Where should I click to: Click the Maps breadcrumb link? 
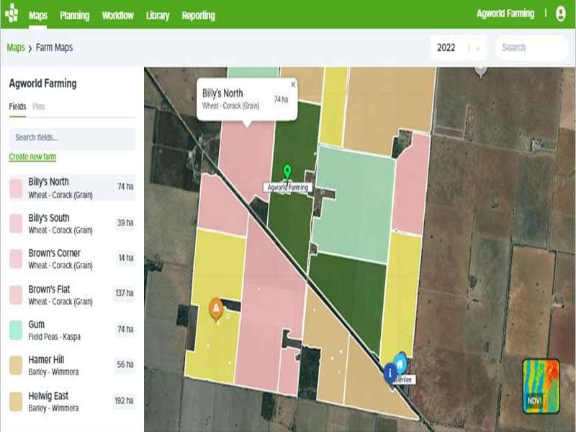click(x=16, y=48)
